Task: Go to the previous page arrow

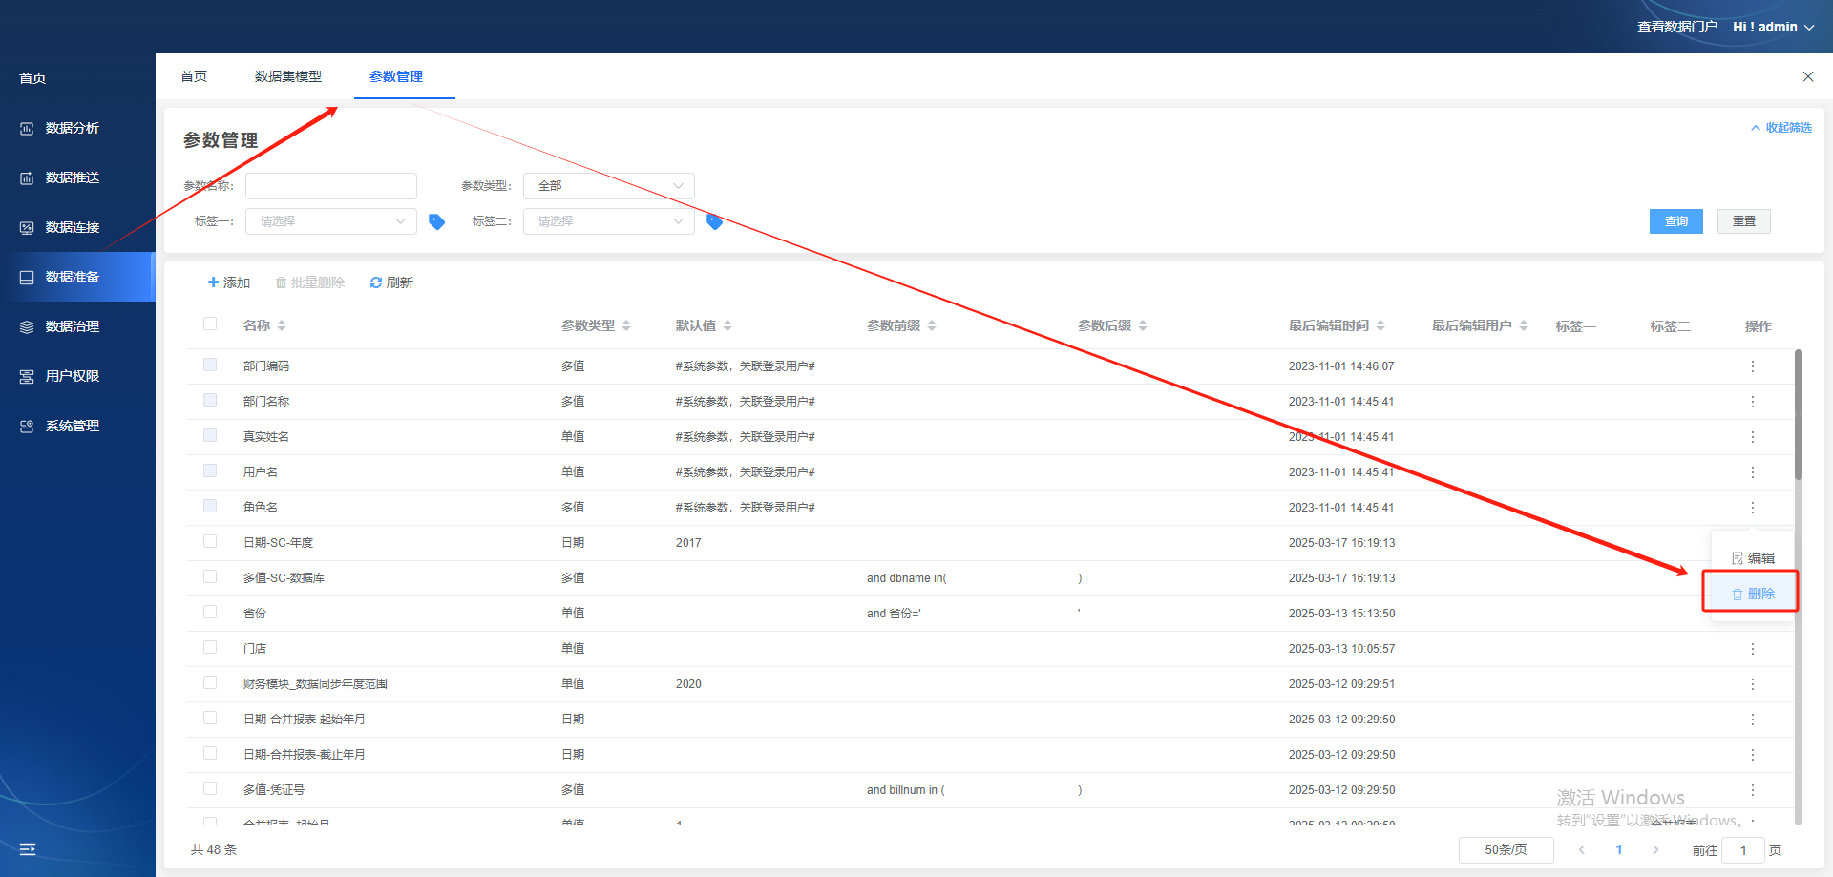Action: [1582, 850]
